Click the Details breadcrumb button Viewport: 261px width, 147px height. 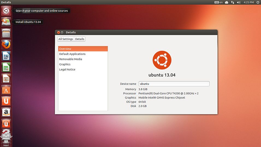(x=80, y=39)
